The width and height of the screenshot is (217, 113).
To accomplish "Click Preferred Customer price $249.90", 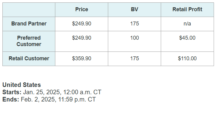I will point(82,38).
